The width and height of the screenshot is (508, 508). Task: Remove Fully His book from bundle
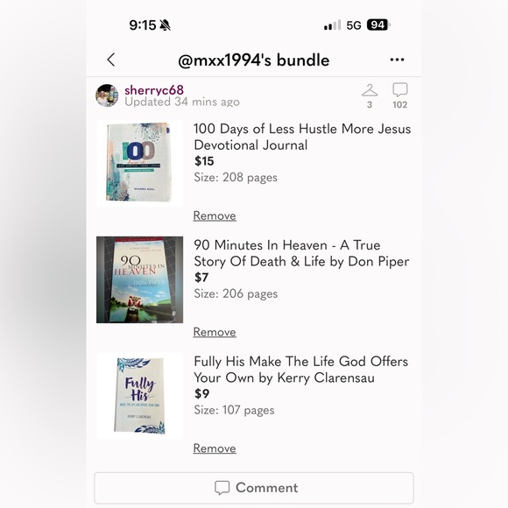215,448
